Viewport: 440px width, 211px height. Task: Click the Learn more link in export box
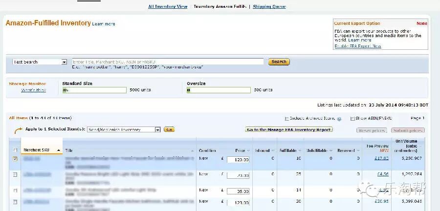359,40
